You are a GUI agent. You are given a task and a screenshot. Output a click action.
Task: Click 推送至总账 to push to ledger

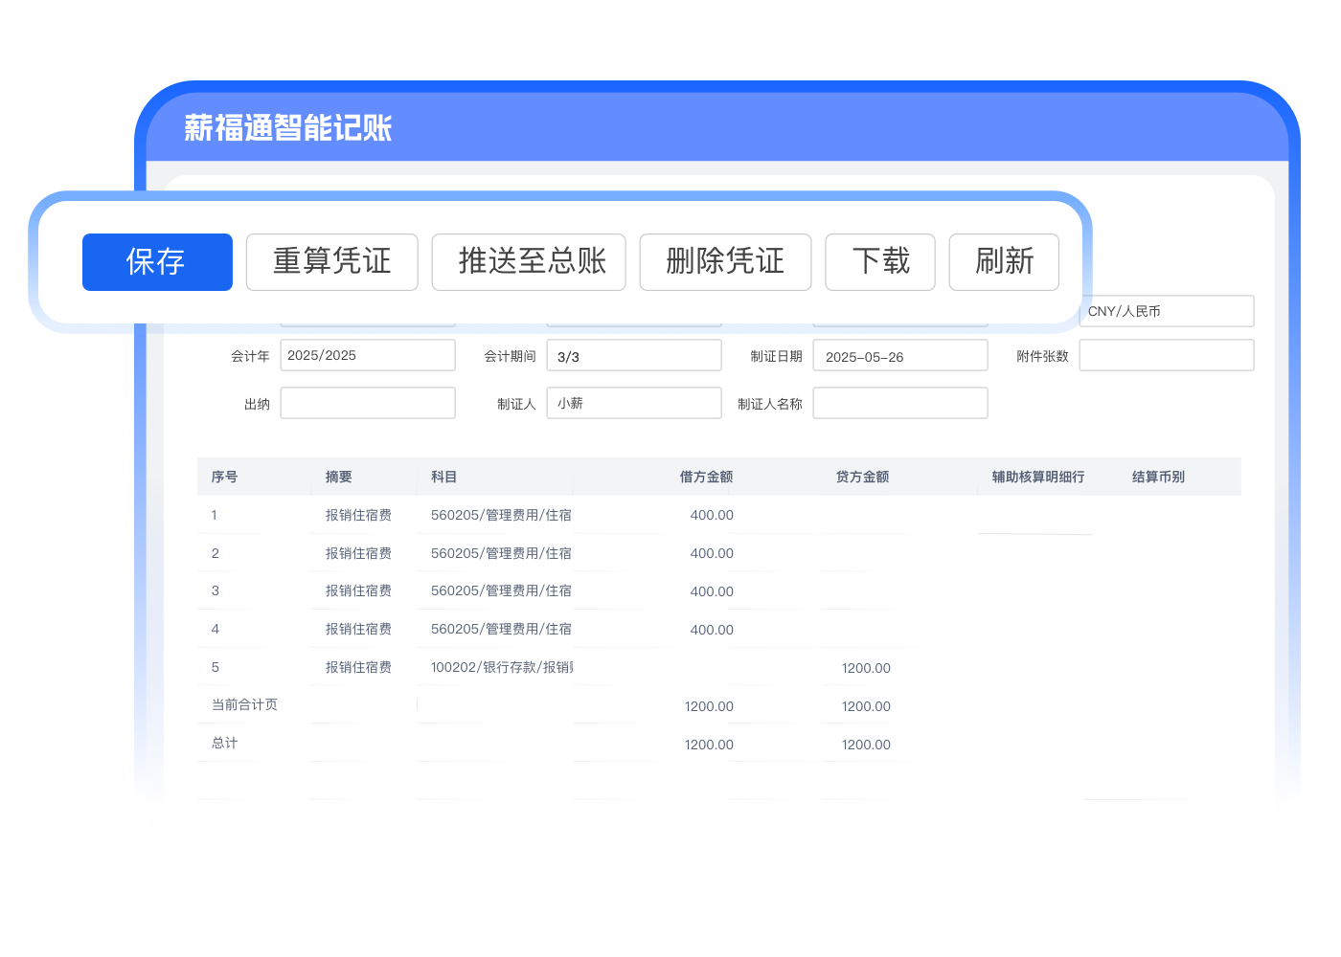[529, 261]
